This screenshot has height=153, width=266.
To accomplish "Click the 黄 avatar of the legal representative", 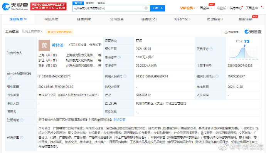I will [x=44, y=45].
